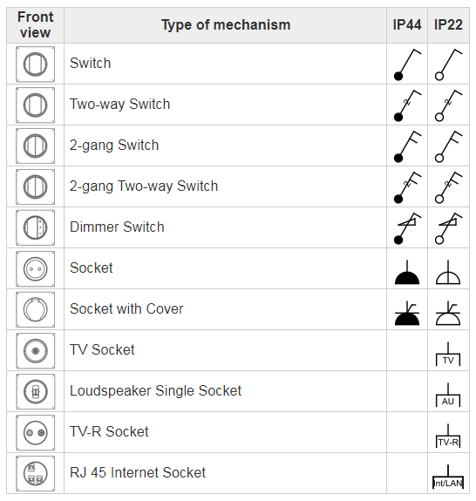Select the IP44 Dimmer Switch symbol
This screenshot has width=476, height=501.
point(407,228)
